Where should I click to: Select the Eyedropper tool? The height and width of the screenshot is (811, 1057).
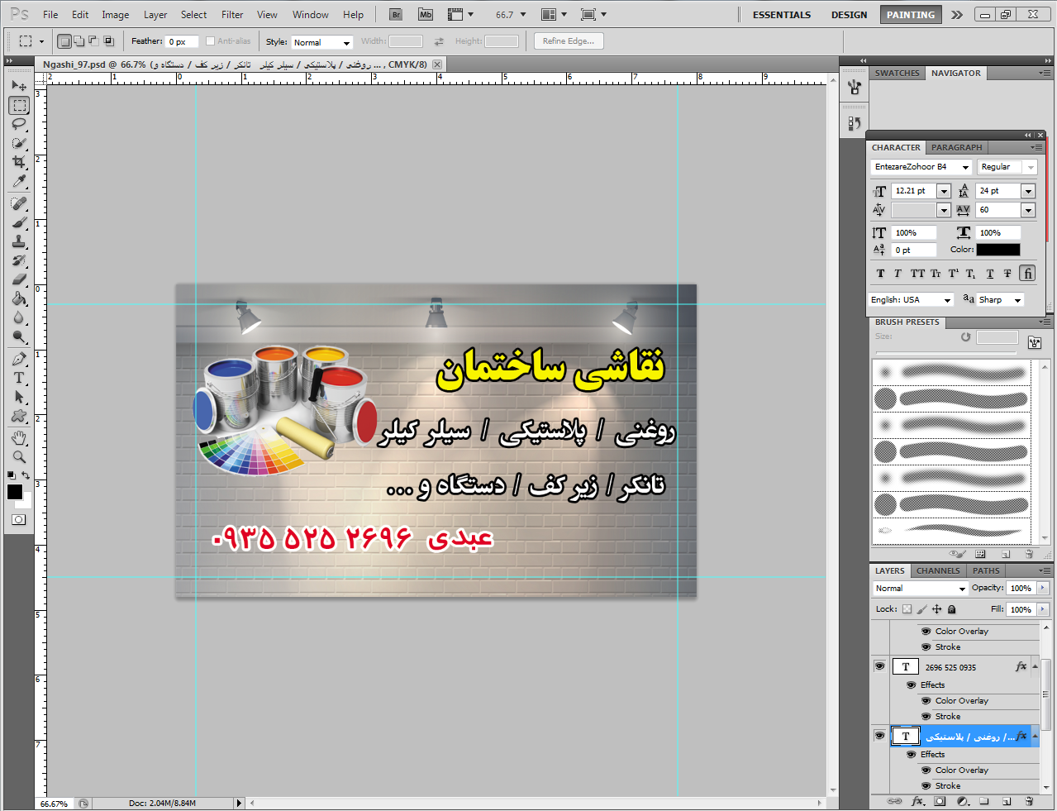pyautogui.click(x=19, y=182)
